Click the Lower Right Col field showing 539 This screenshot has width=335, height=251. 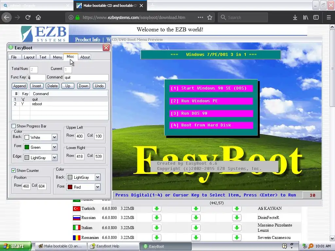[x=99, y=157]
